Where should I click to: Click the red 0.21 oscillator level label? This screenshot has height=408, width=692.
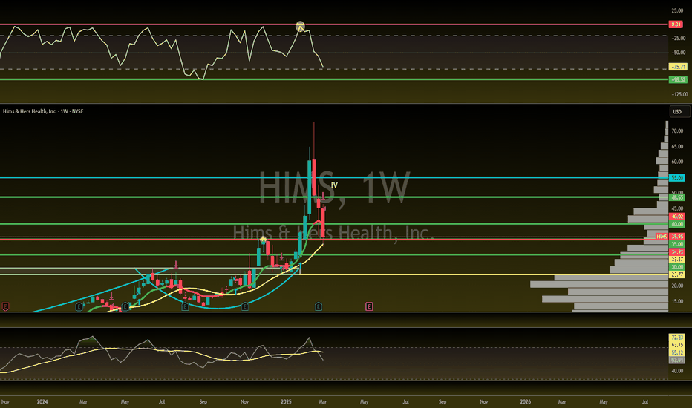676,24
